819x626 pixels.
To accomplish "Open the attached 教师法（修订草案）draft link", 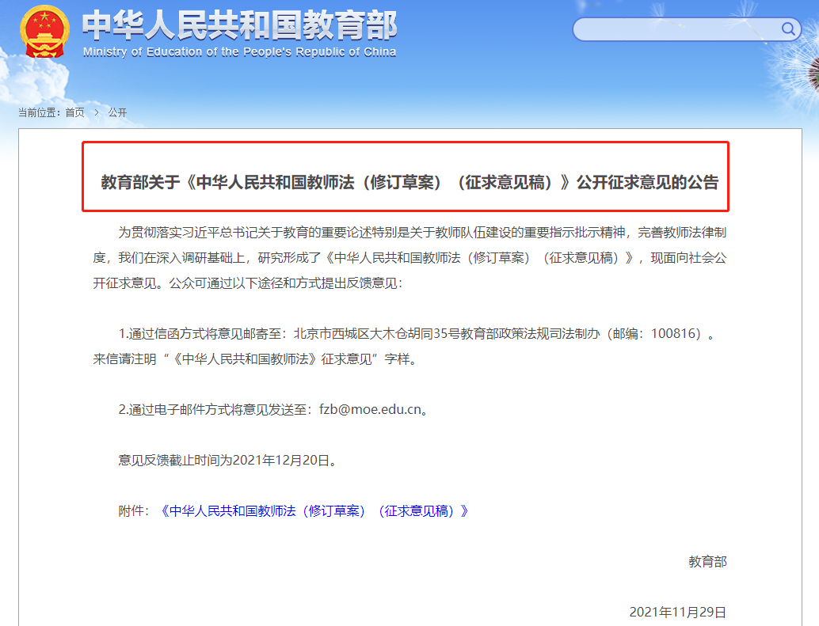I will 314,510.
